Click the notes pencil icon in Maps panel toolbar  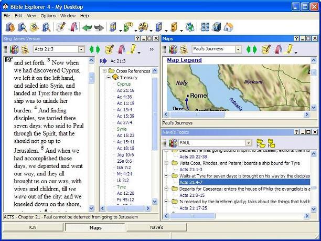(266, 49)
